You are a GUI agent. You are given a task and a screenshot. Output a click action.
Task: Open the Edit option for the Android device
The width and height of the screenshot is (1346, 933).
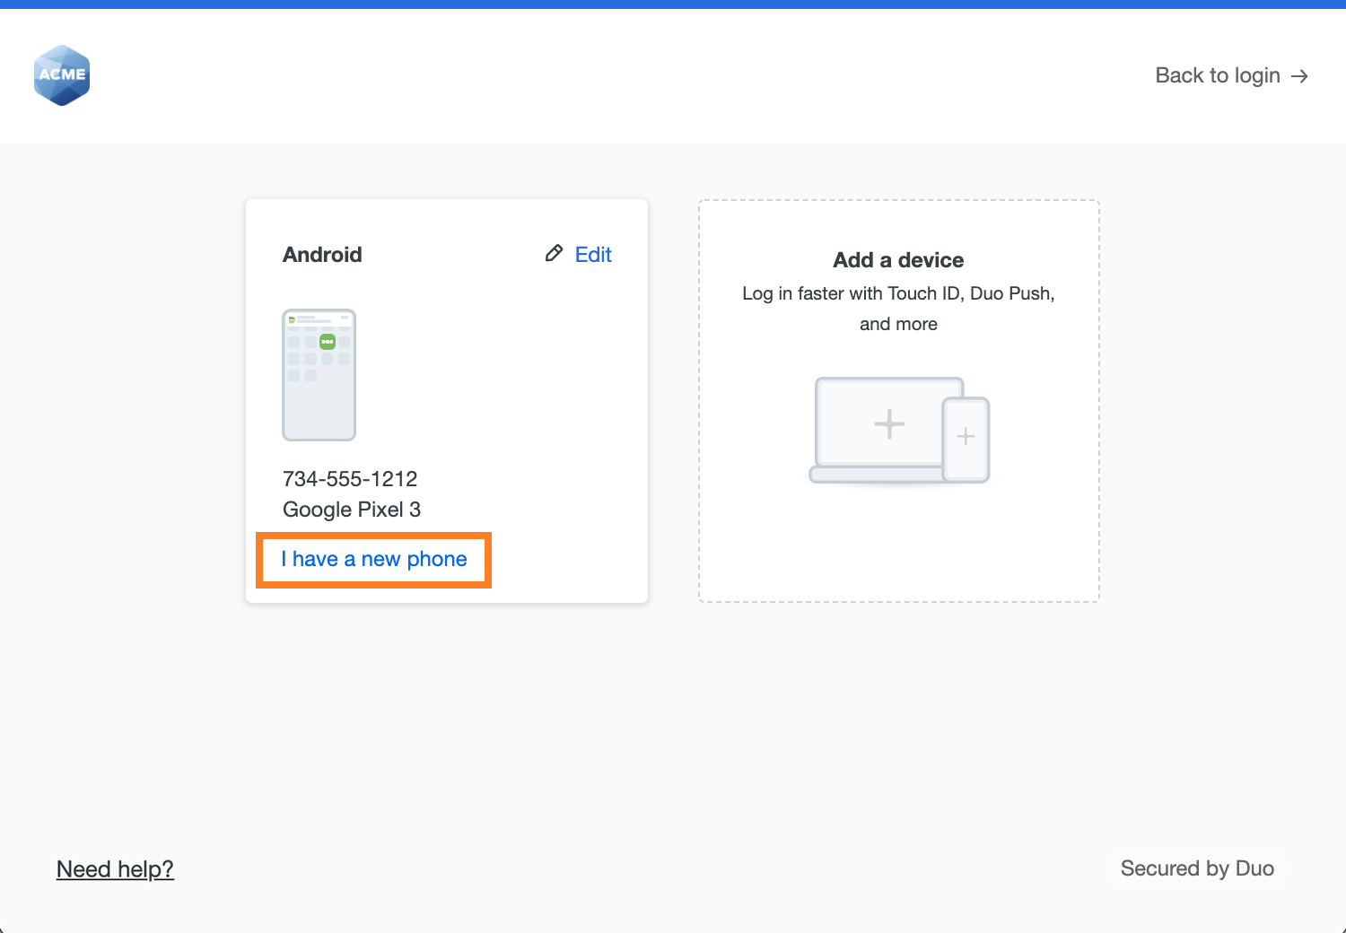pos(592,254)
